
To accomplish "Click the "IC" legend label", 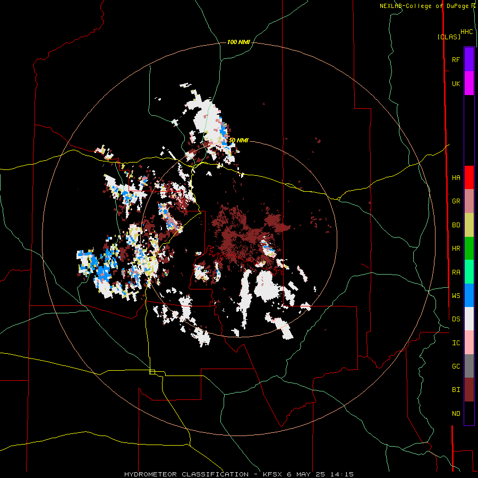I will coord(456,343).
